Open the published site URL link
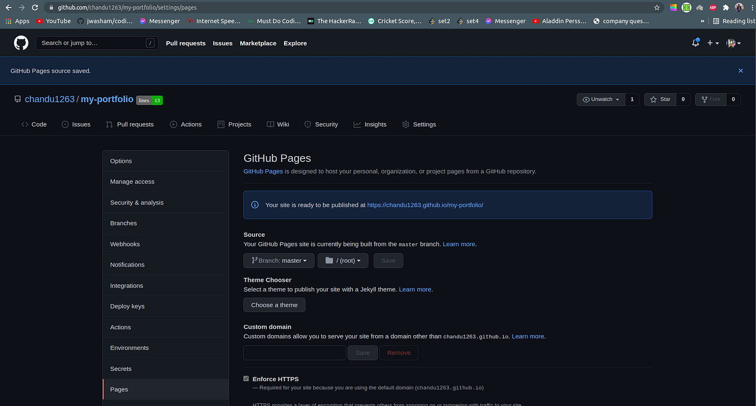This screenshot has height=406, width=756. (425, 205)
